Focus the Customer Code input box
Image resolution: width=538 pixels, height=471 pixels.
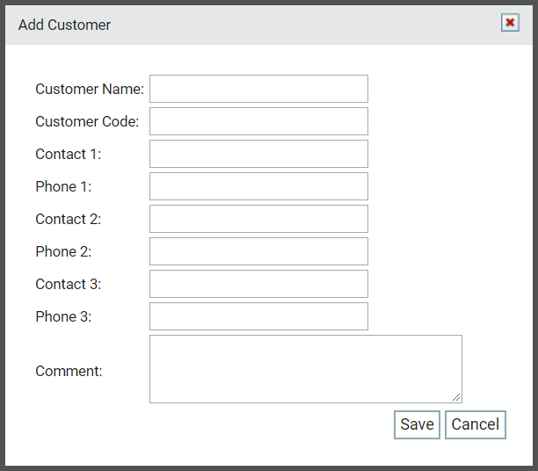pyautogui.click(x=258, y=121)
